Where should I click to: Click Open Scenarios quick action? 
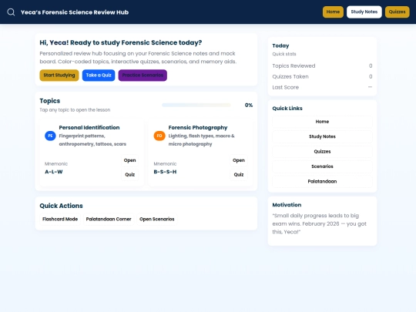click(x=157, y=219)
